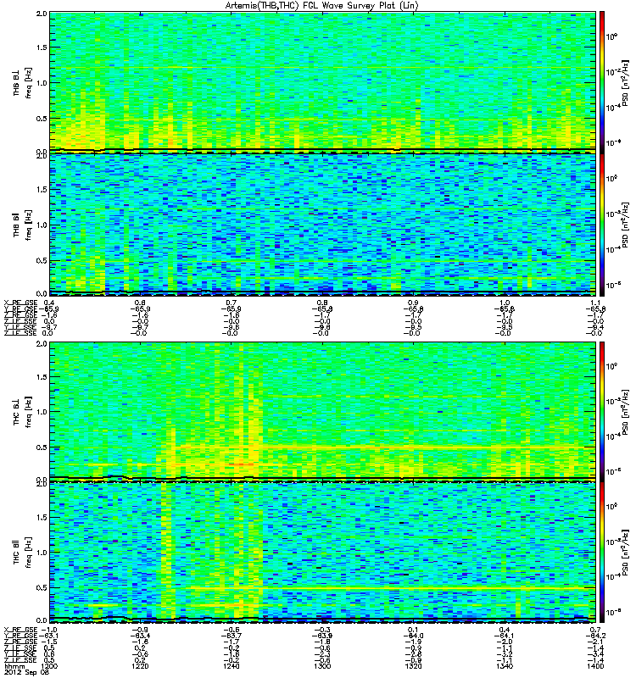Click the color bar beside the THB B-parallel panel
The width and height of the screenshot is (636, 678).
(x=601, y=225)
